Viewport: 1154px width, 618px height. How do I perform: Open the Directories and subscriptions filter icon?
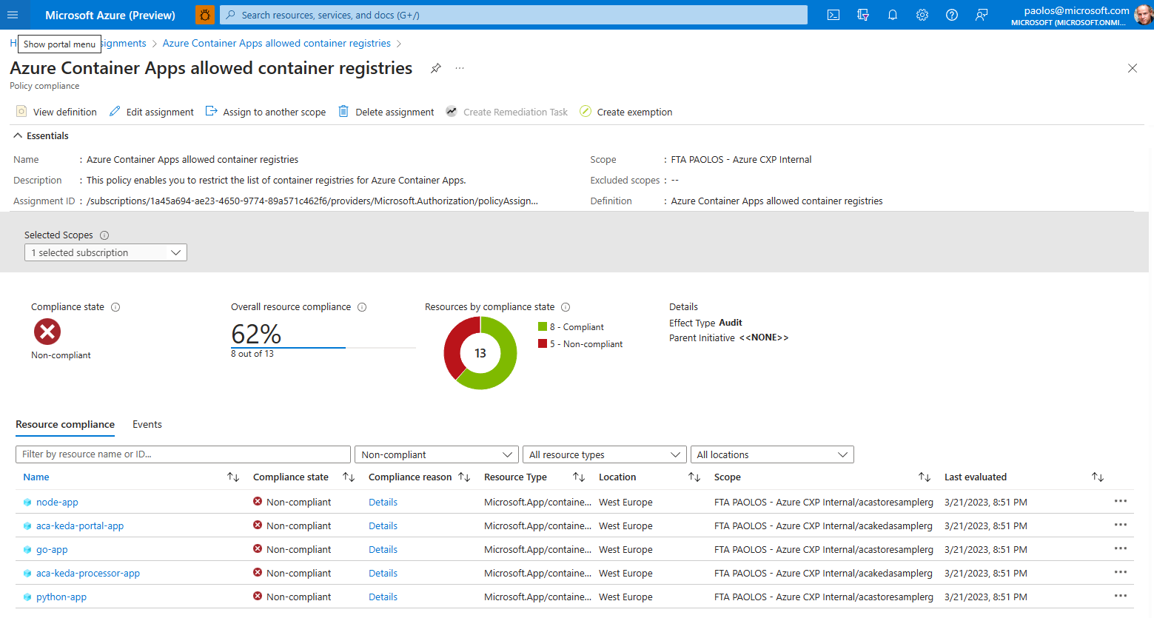coord(863,15)
